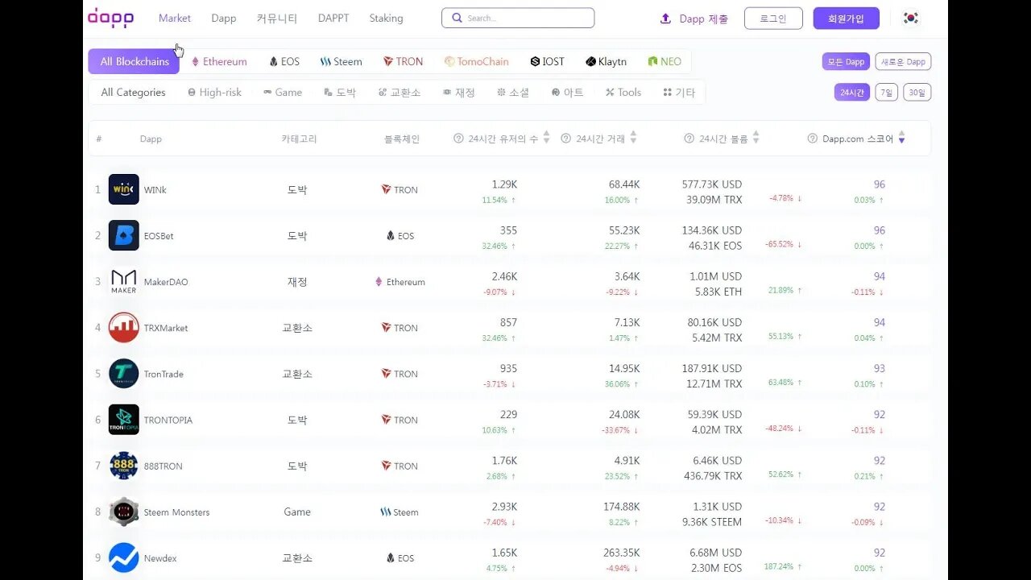Open the Market menu
This screenshot has width=1031, height=580.
pos(175,18)
